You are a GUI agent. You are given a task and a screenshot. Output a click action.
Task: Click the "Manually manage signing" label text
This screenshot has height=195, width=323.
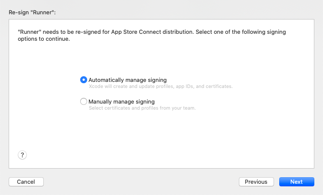pyautogui.click(x=121, y=101)
